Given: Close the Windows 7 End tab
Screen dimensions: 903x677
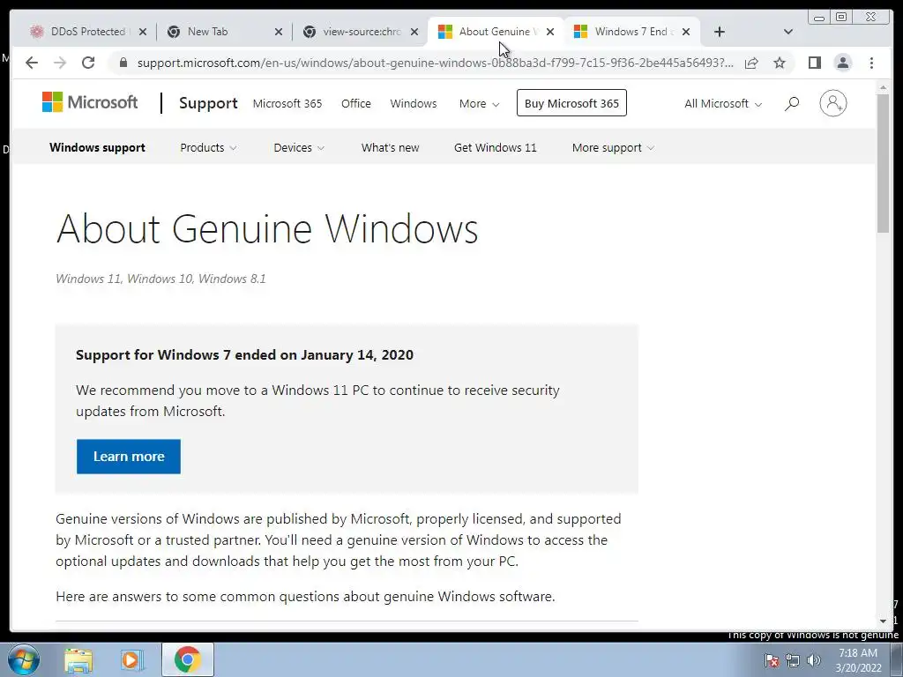Looking at the screenshot, I should pos(686,32).
